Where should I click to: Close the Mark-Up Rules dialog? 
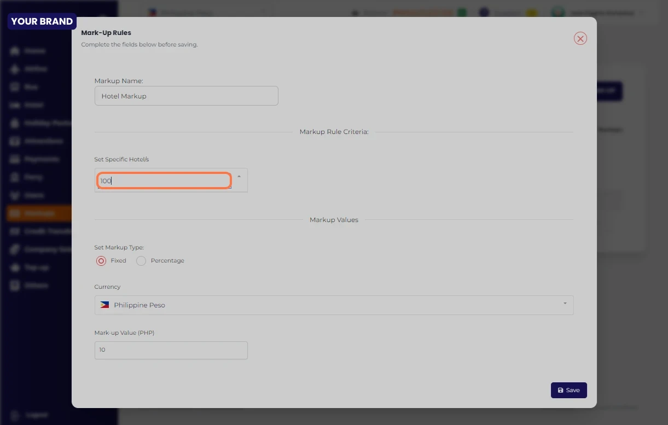[x=580, y=38]
